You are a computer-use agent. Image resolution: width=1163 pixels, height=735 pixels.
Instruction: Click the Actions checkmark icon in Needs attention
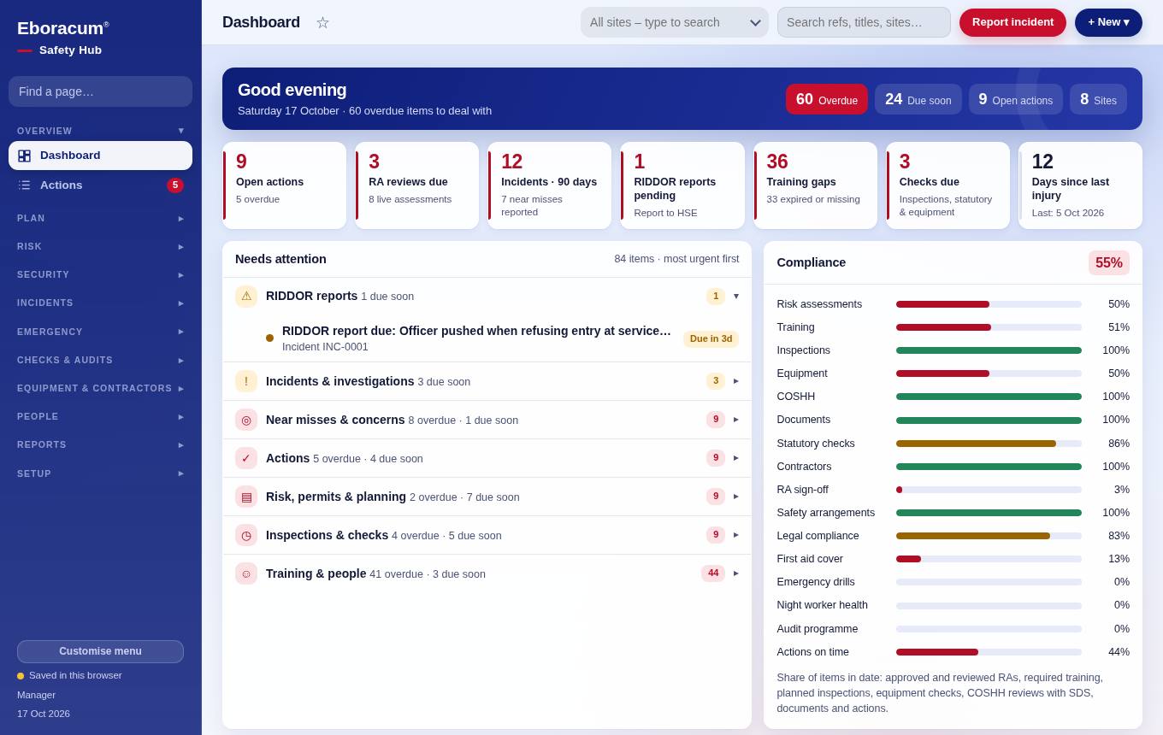[246, 458]
